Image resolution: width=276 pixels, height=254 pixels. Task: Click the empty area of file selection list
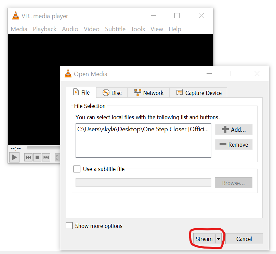(143, 145)
